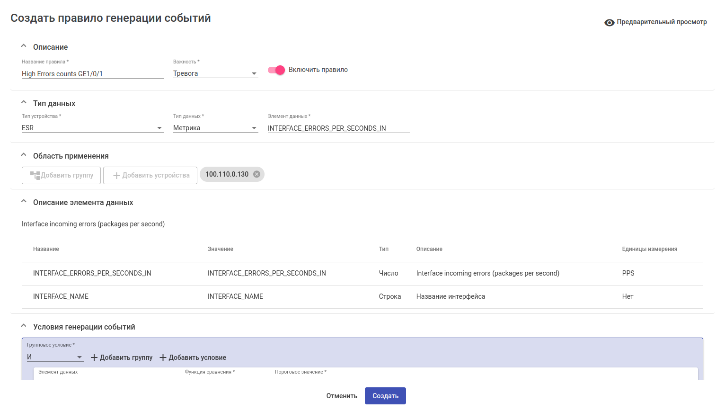
Task: Remove the 100.110.0.130 device chip
Action: (x=256, y=174)
